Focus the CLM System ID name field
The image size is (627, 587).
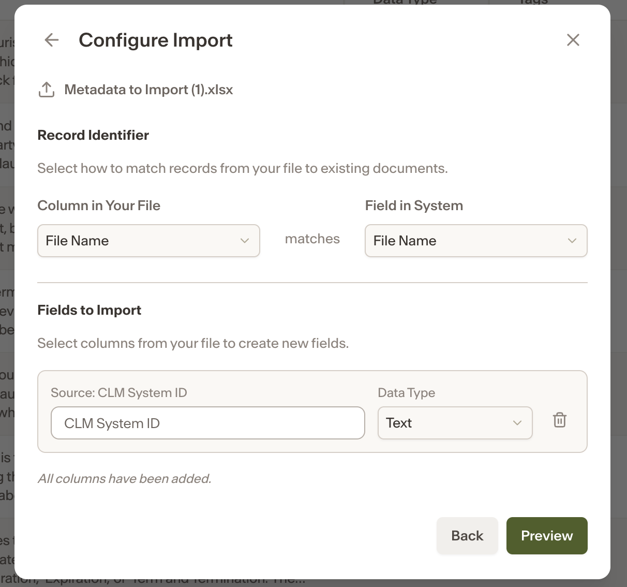(x=208, y=423)
